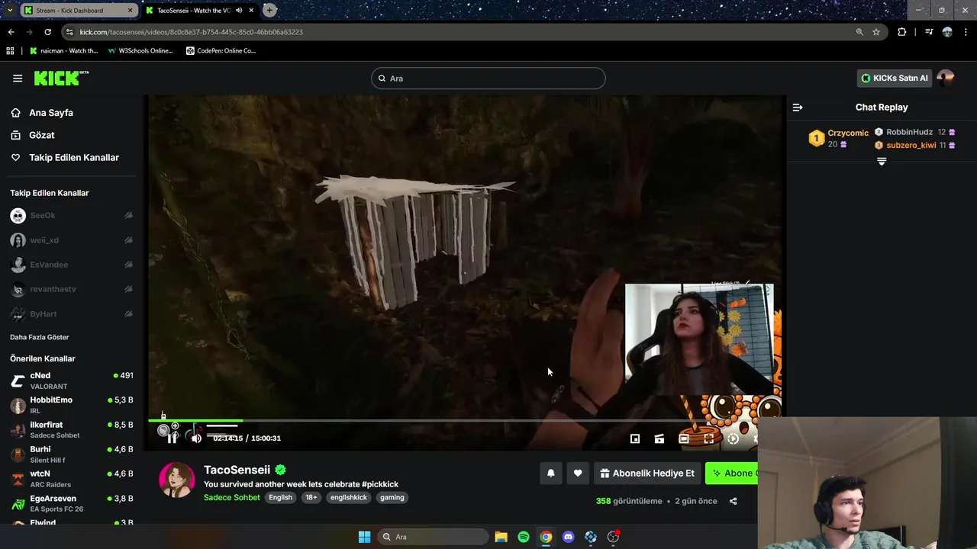
Task: Click KICKs Satın Al button
Action: (895, 78)
